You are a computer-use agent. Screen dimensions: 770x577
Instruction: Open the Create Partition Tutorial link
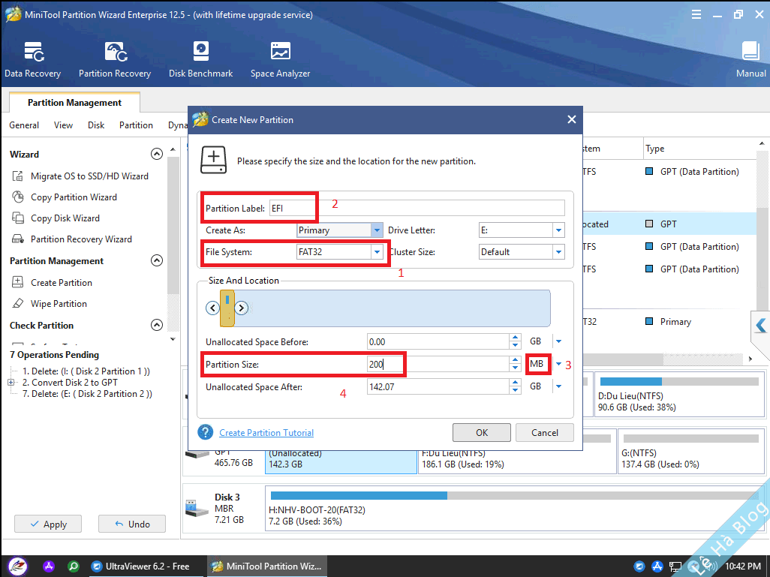tap(266, 433)
